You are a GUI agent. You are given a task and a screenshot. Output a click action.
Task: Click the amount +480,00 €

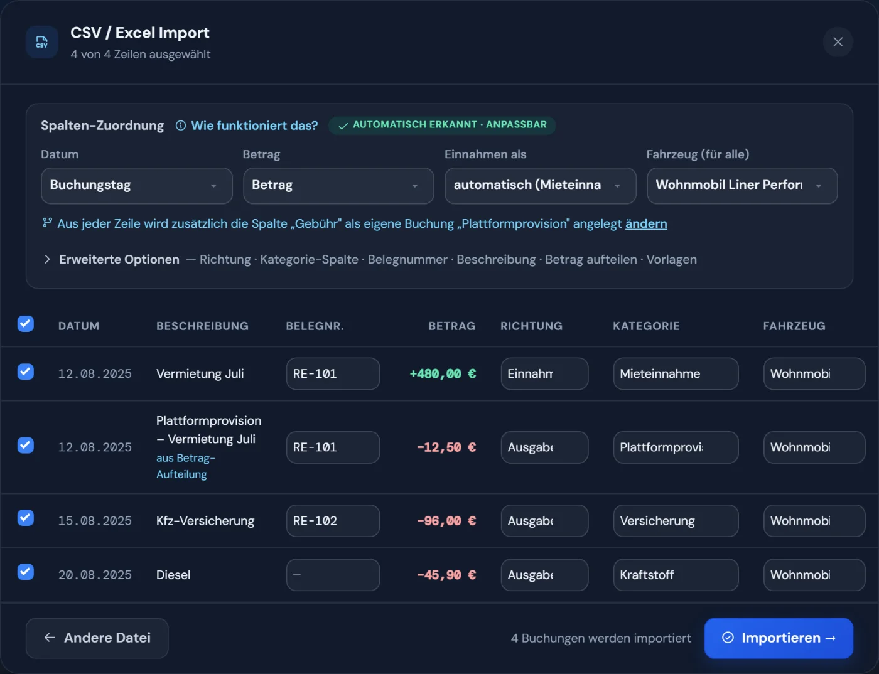[x=443, y=374]
